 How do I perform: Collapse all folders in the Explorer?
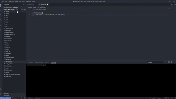(25, 9)
